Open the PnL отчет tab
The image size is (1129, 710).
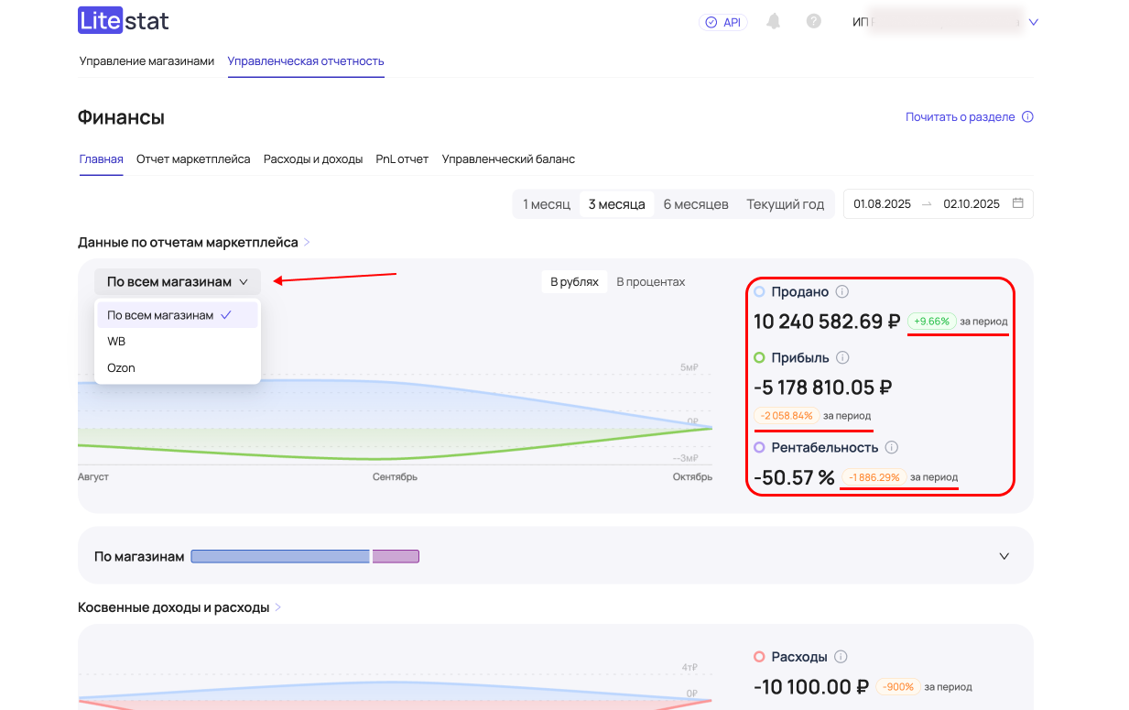(x=402, y=159)
